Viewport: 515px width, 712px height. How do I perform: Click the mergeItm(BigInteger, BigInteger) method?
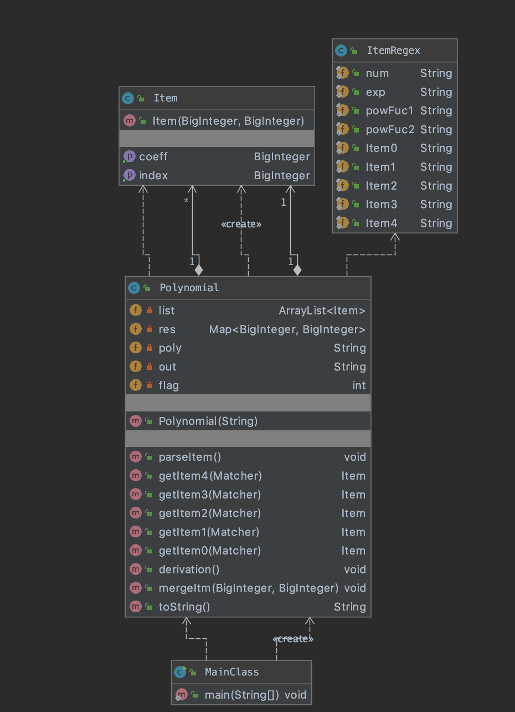pyautogui.click(x=248, y=588)
